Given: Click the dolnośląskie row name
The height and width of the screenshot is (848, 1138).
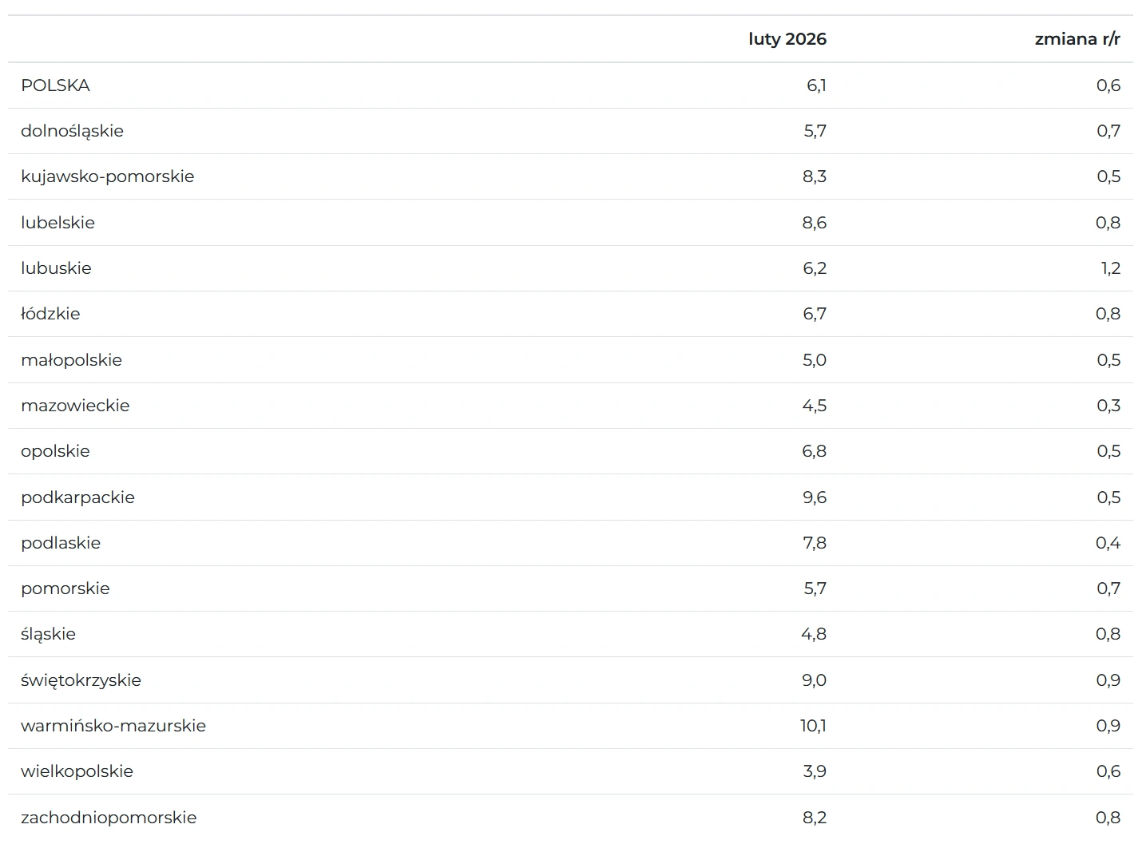Looking at the screenshot, I should pos(72,131).
